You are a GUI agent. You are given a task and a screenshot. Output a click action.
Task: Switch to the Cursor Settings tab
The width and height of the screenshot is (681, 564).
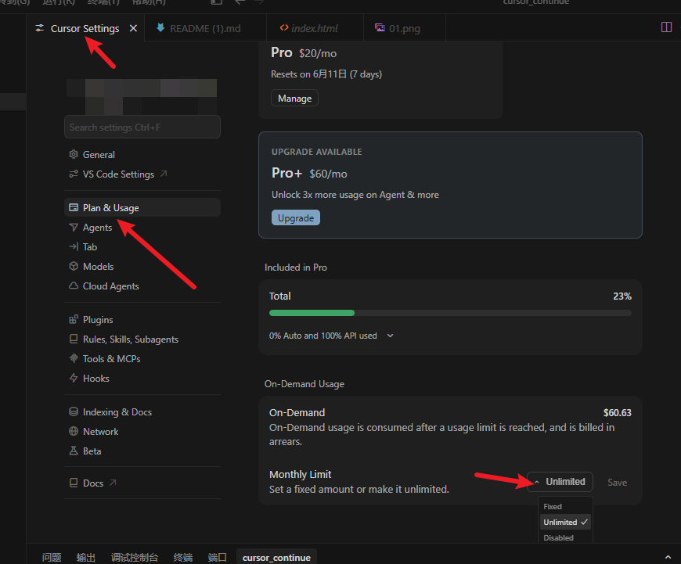coord(85,28)
